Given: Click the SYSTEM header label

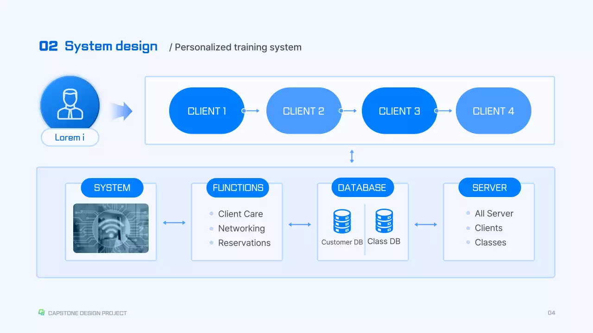Looking at the screenshot, I should [x=112, y=188].
